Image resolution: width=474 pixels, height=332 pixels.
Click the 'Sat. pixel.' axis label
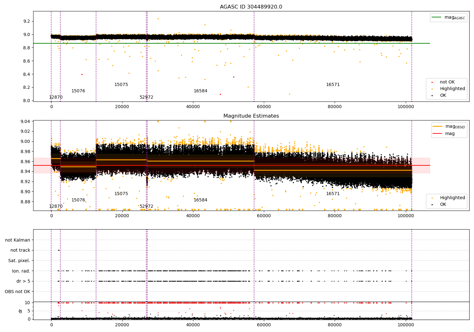click(19, 261)
